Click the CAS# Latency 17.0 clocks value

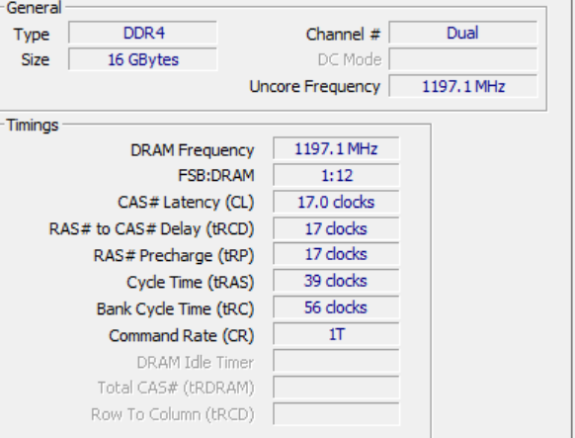tap(336, 202)
